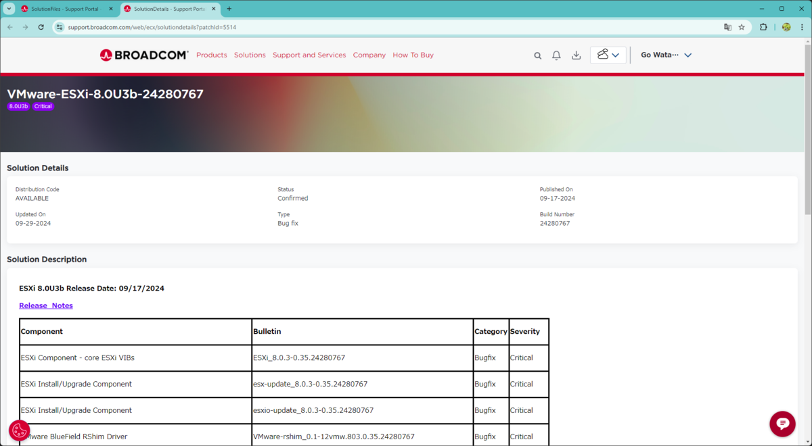Click the 8.0U3b version badge
The height and width of the screenshot is (446, 812).
(x=18, y=106)
